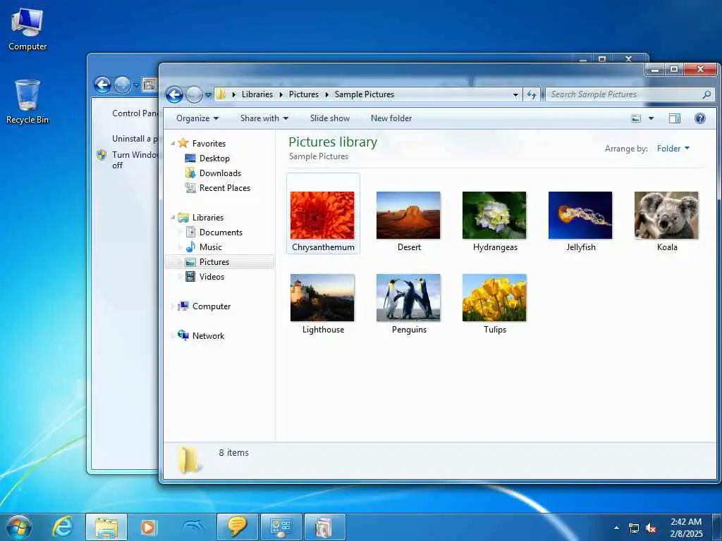Select the Desert picture
The width and height of the screenshot is (722, 541).
[x=408, y=216]
